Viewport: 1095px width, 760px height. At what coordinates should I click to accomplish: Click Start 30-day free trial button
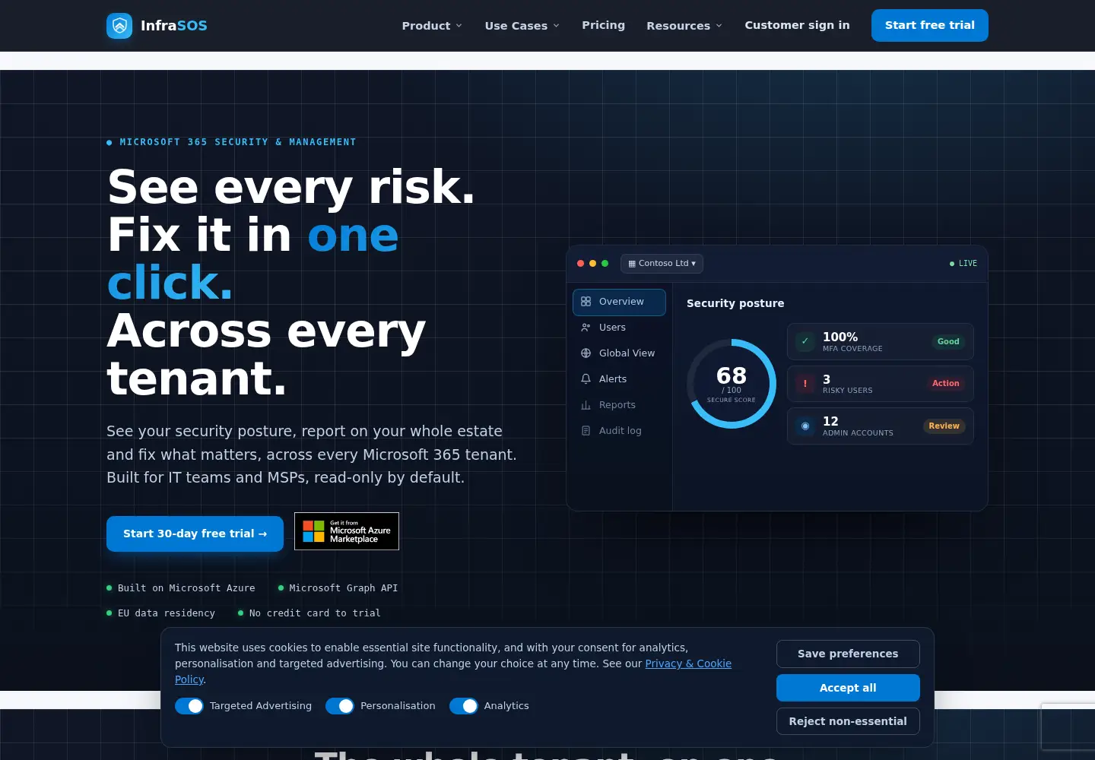coord(195,534)
